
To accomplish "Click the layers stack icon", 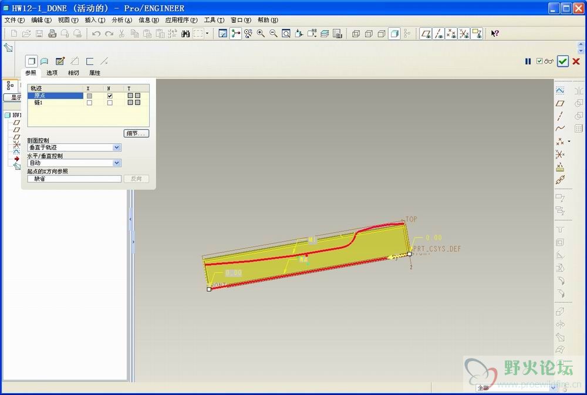I will 325,33.
